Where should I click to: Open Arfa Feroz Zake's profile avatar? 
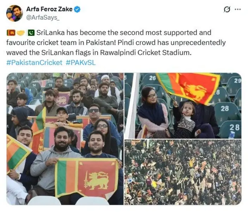click(14, 13)
